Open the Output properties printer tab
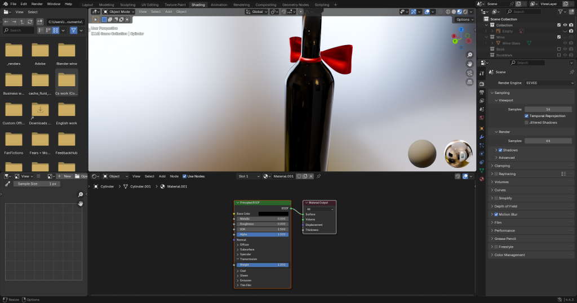577x303 pixels. click(x=482, y=92)
